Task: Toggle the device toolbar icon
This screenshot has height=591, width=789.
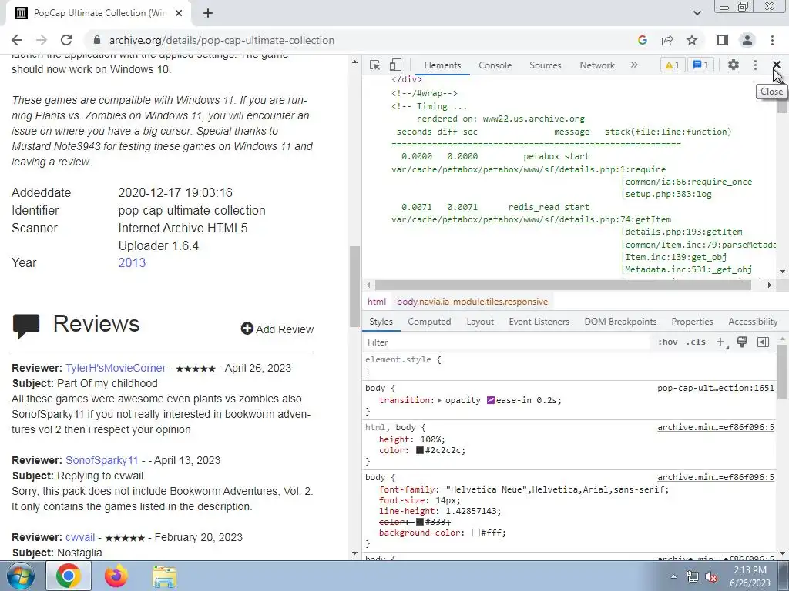Action: point(395,65)
